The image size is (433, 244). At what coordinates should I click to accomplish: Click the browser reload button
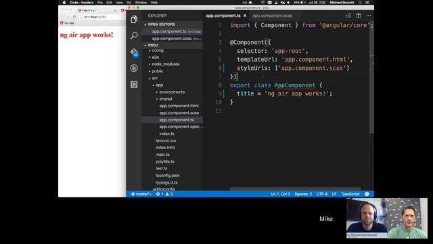(x=74, y=17)
